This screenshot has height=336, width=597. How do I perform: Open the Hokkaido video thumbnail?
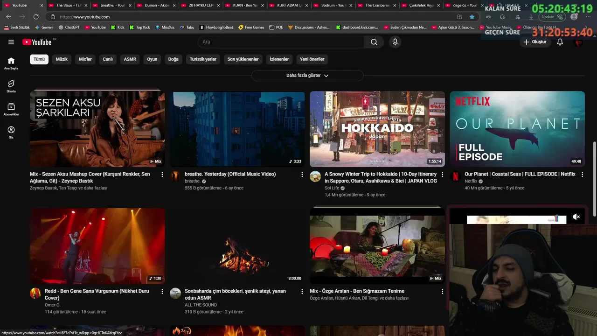377,129
